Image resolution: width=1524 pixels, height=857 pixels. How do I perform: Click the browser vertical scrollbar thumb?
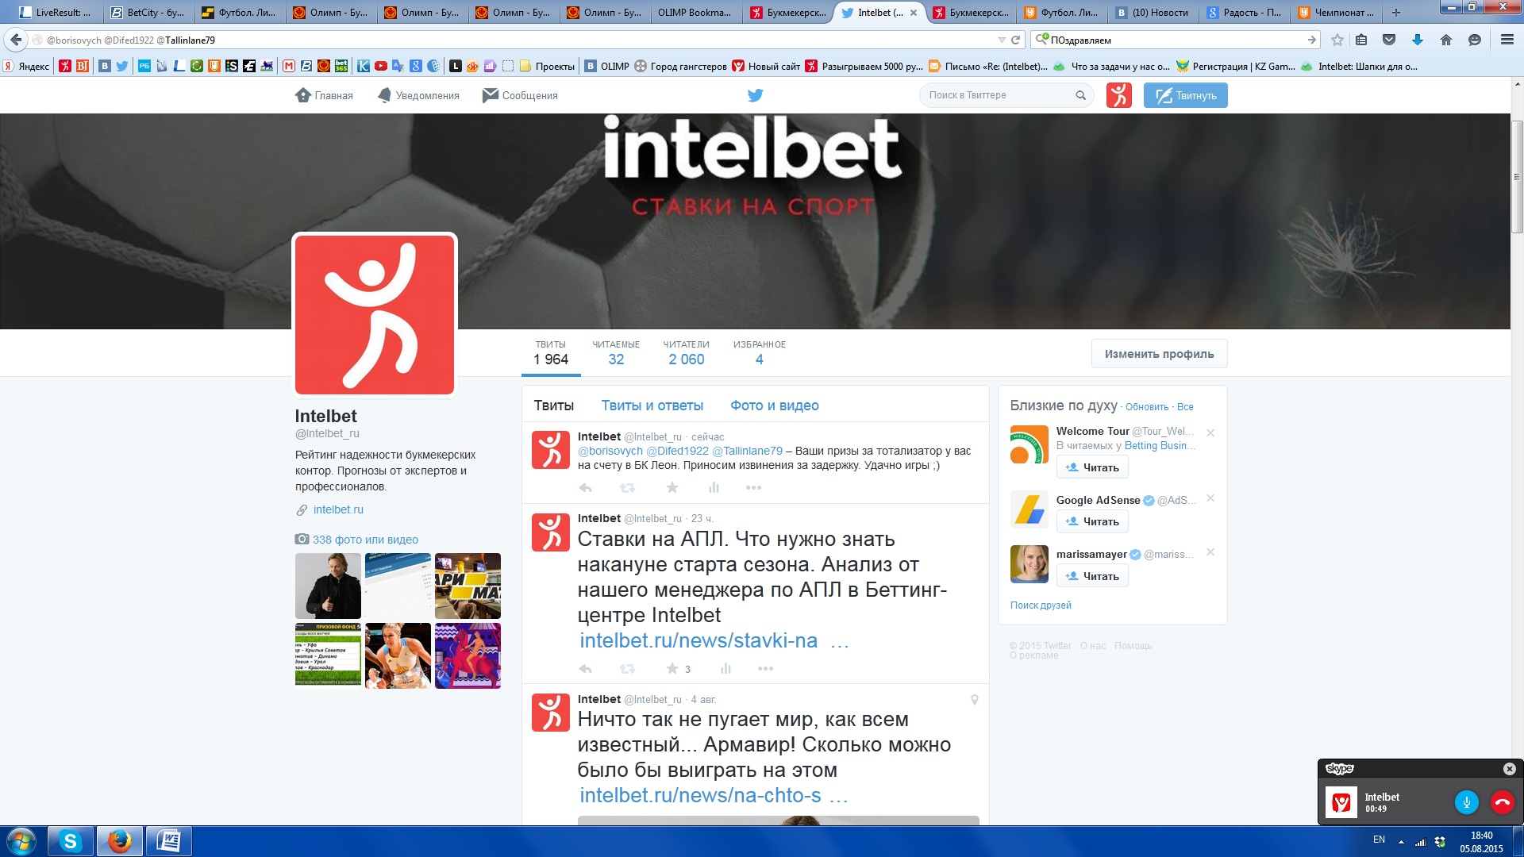1517,176
